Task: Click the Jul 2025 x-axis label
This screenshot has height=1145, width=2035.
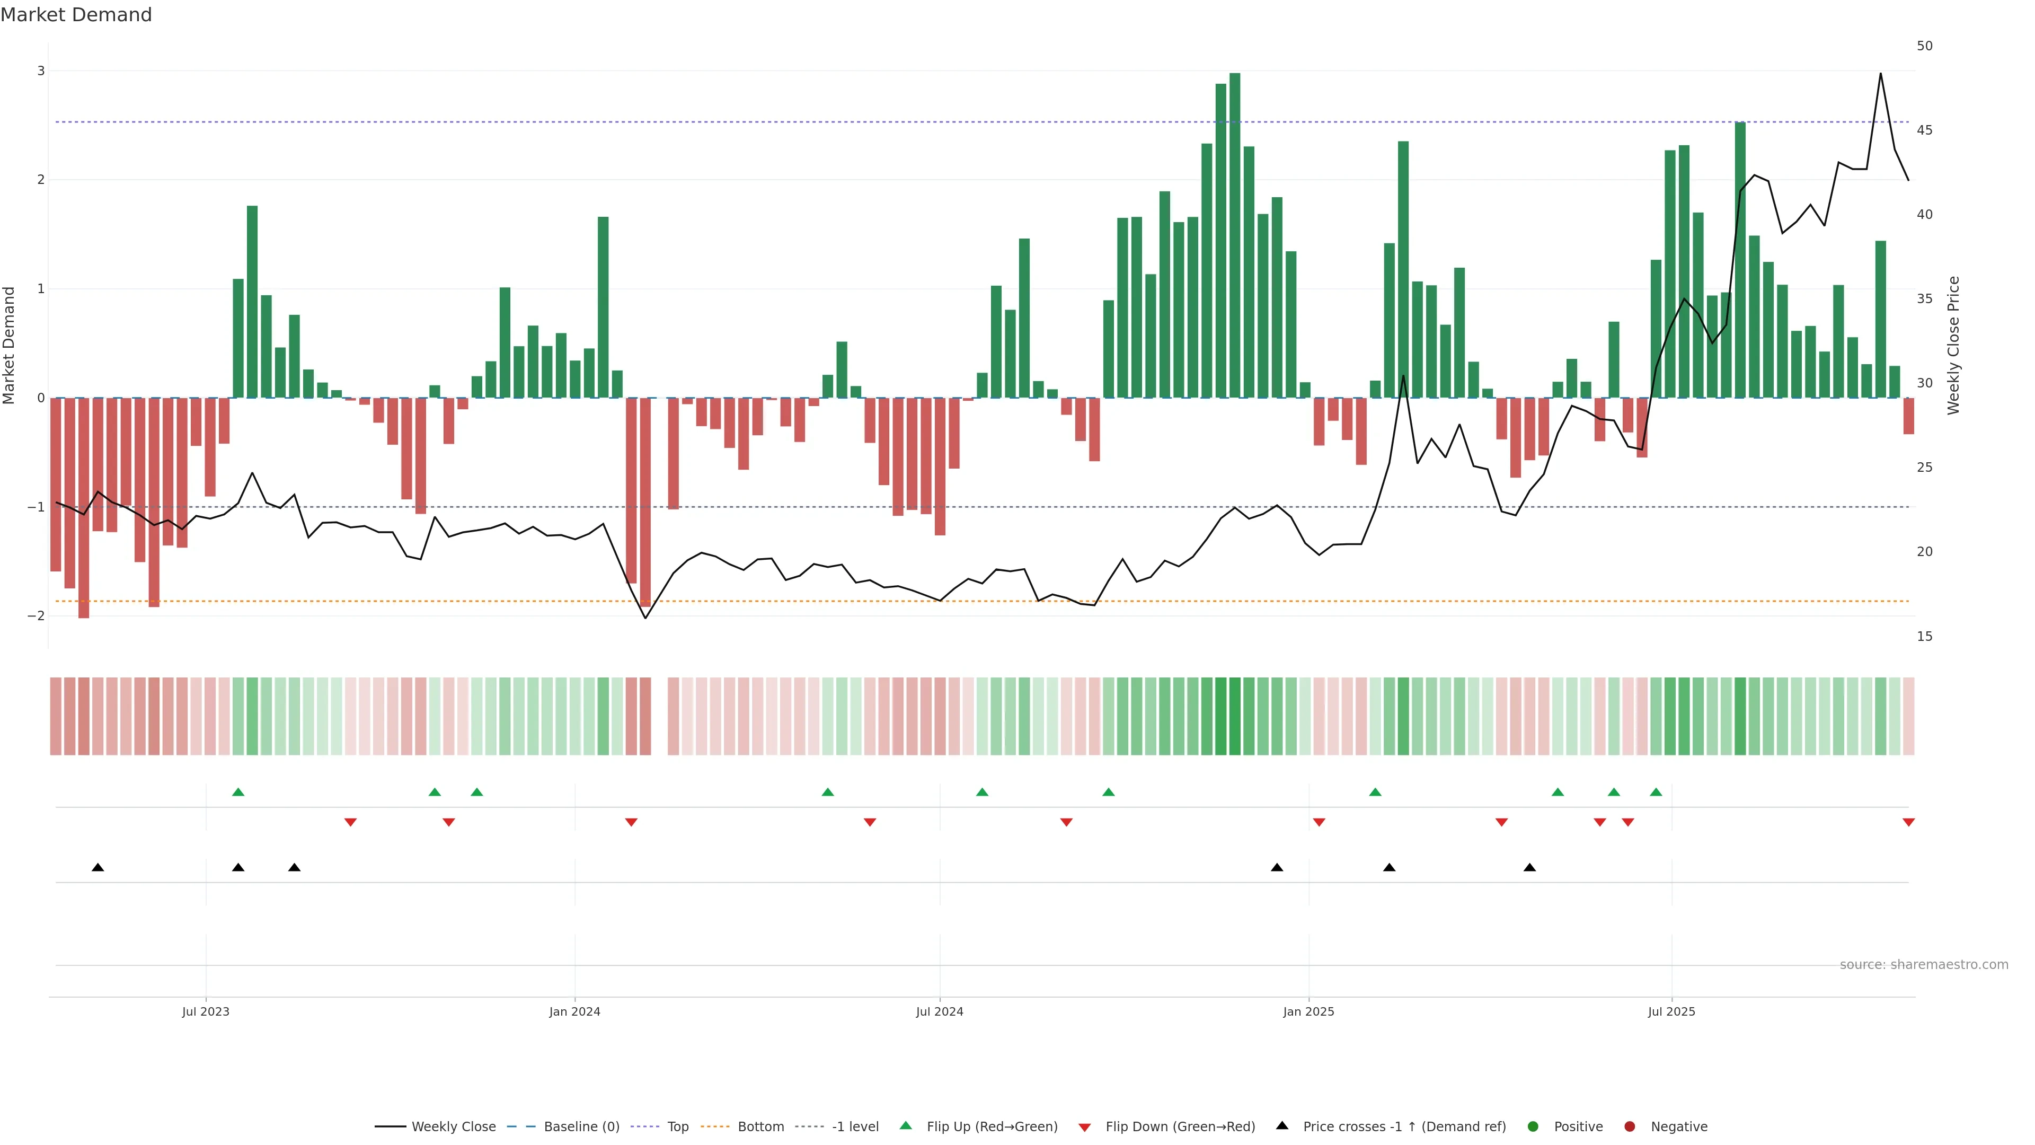Action: coord(1671,1012)
